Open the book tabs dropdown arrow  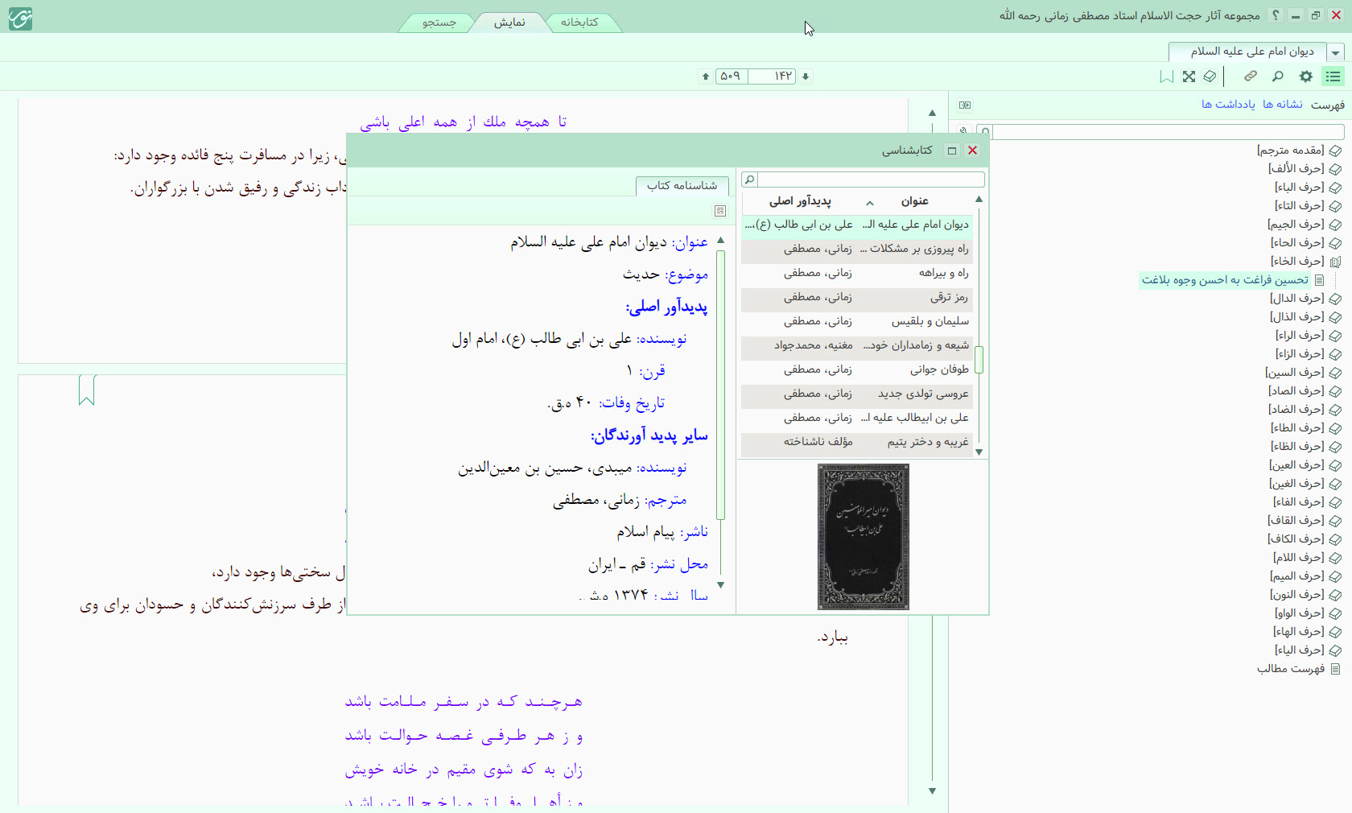point(1336,52)
